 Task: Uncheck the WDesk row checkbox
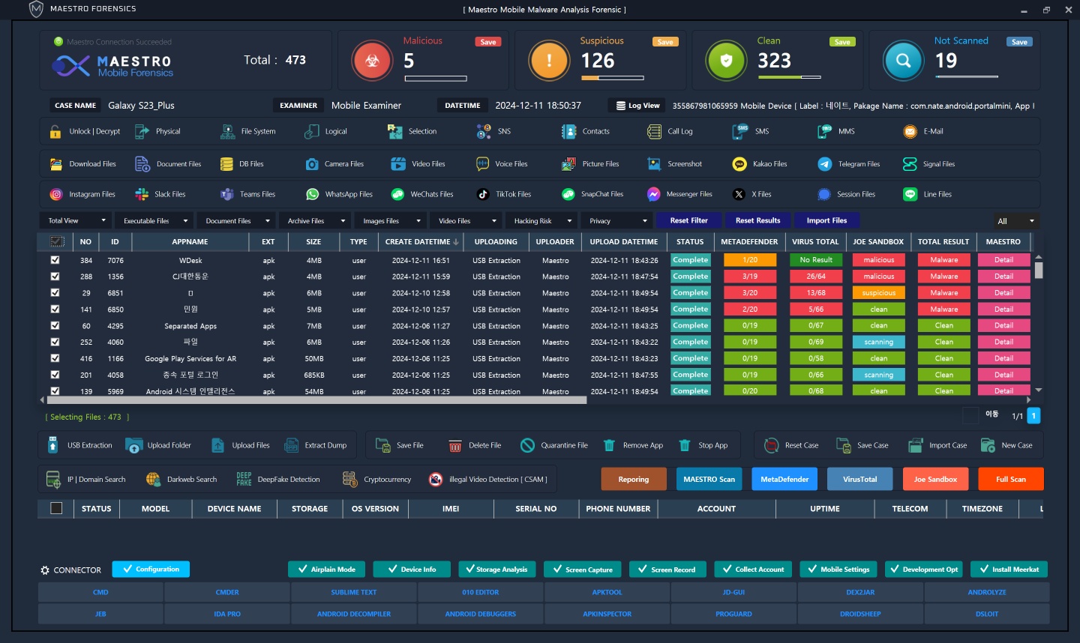click(55, 260)
